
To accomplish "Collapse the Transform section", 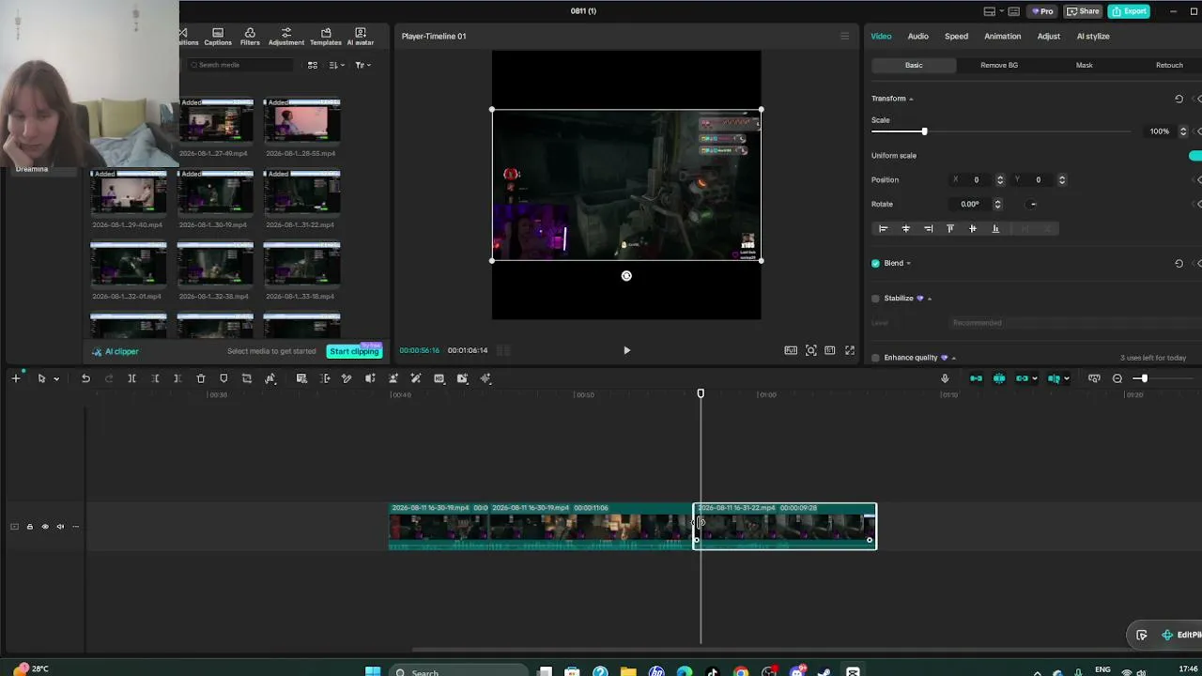I will coord(911,99).
